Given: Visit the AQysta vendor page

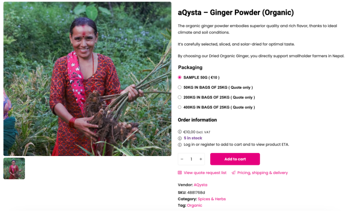Looking at the screenshot, I should (200, 185).
